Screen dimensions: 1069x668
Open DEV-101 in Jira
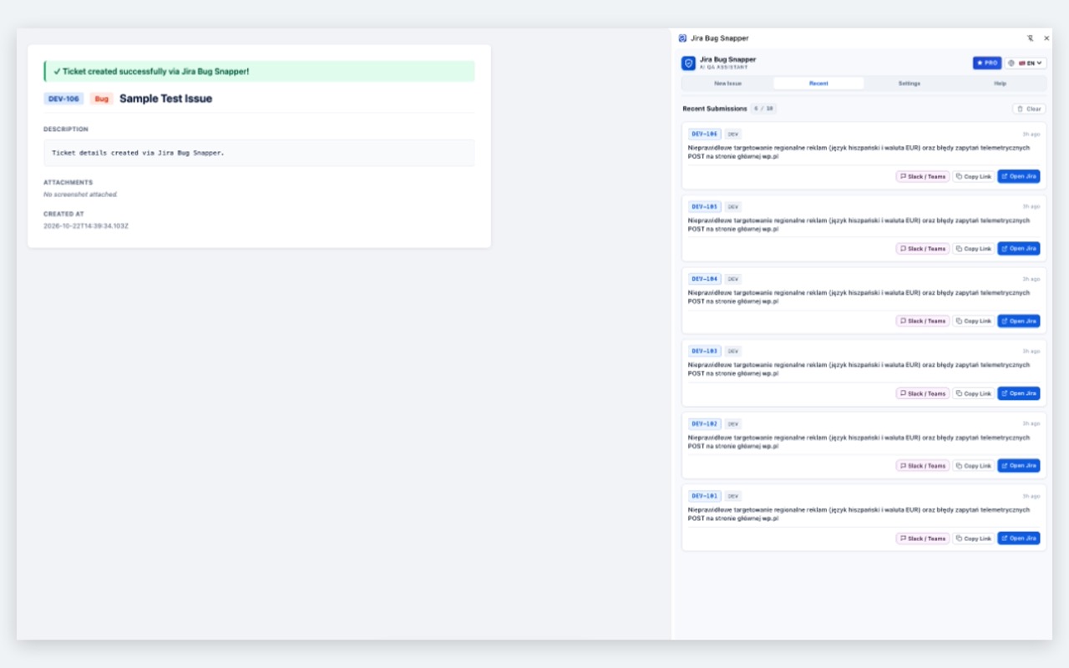point(1019,539)
